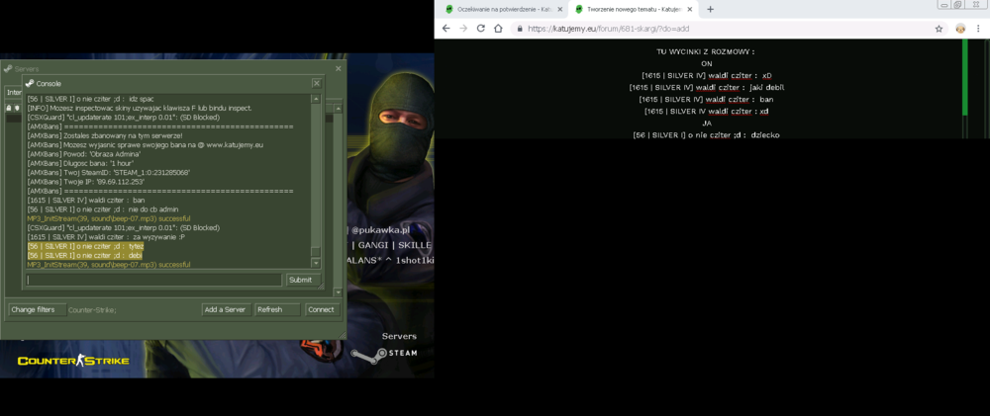Refresh the server list
Viewport: 990px width, 416px height.
tap(277, 309)
